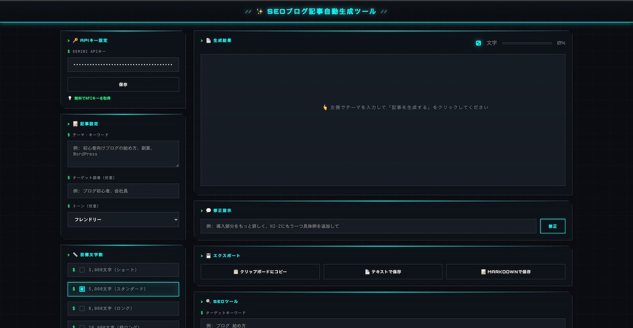This screenshot has width=633, height=328.
Task: Focus the ターゲット読者 input field
Action: [123, 191]
